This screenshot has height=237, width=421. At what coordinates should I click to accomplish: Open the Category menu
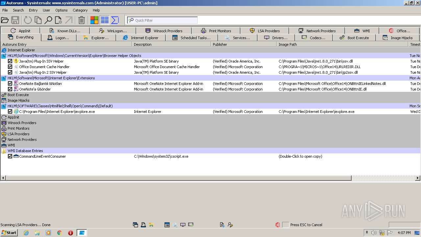80,10
